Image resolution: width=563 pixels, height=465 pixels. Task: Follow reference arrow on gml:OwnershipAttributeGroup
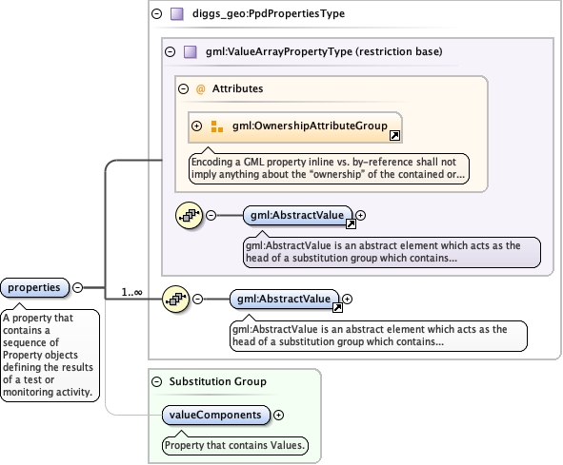tap(394, 136)
